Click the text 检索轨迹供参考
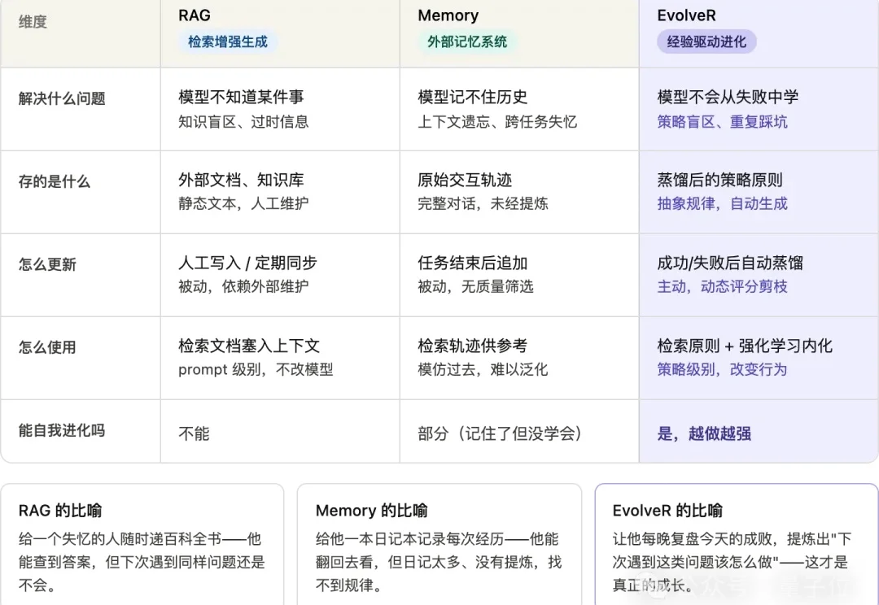The width and height of the screenshot is (879, 605). tap(473, 346)
